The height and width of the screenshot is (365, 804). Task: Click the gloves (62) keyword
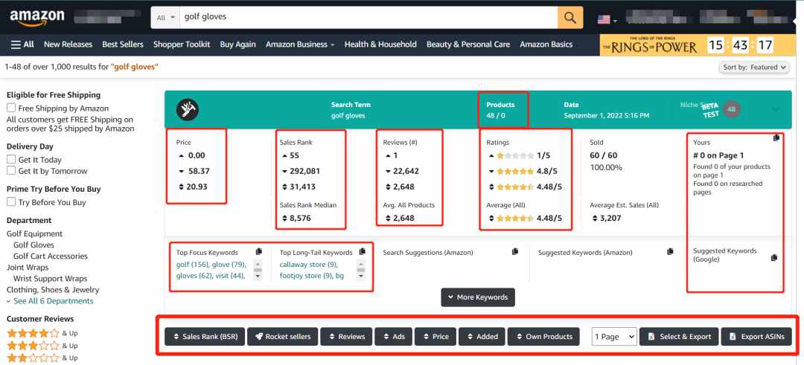[194, 276]
